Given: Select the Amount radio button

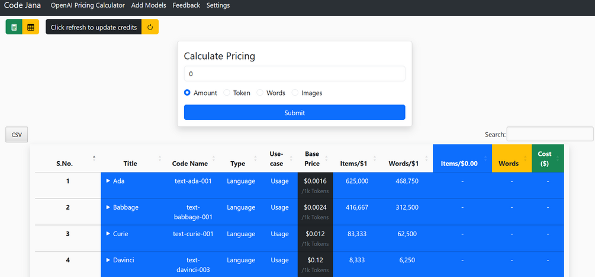Looking at the screenshot, I should click(187, 93).
